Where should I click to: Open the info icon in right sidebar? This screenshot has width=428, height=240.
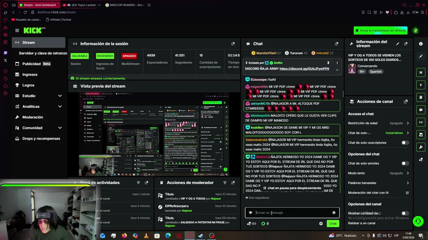point(421,44)
